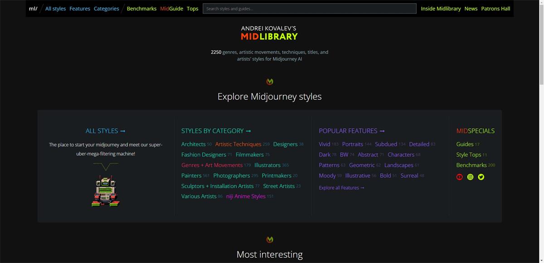Open Genres + Art Movements category
This screenshot has width=544, height=263.
coord(212,165)
